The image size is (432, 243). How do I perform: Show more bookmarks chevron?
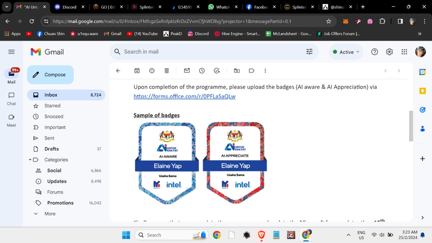[420, 34]
